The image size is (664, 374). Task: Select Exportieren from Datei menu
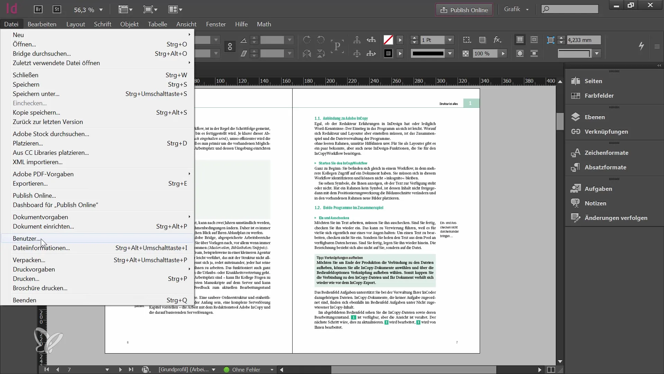pyautogui.click(x=30, y=183)
